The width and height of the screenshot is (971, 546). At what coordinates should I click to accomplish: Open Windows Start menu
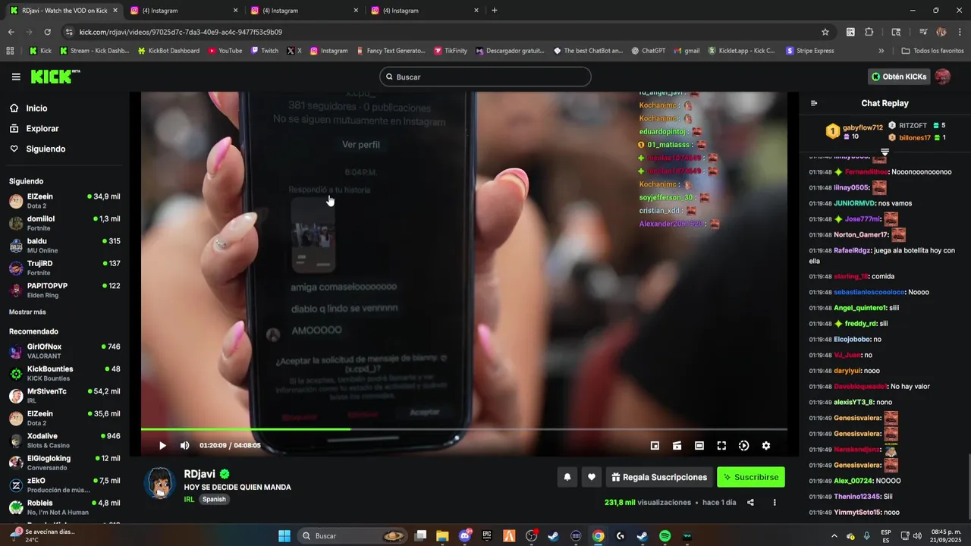(x=284, y=536)
